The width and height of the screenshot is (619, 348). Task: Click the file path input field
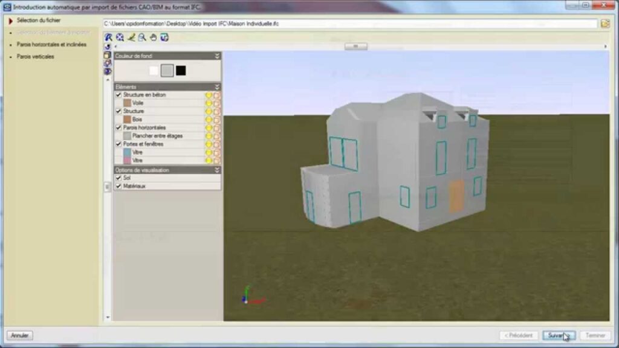pyautogui.click(x=349, y=24)
